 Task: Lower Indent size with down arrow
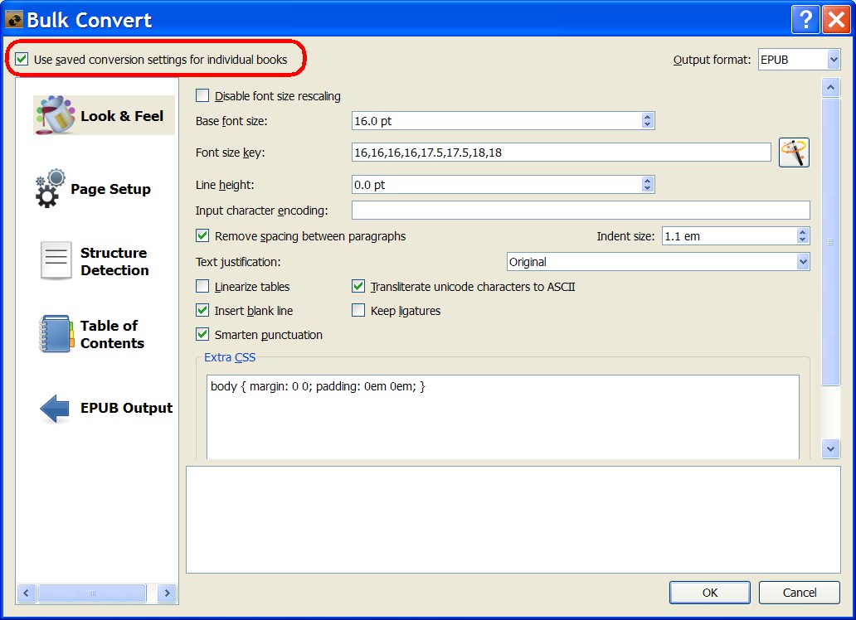pyautogui.click(x=802, y=240)
